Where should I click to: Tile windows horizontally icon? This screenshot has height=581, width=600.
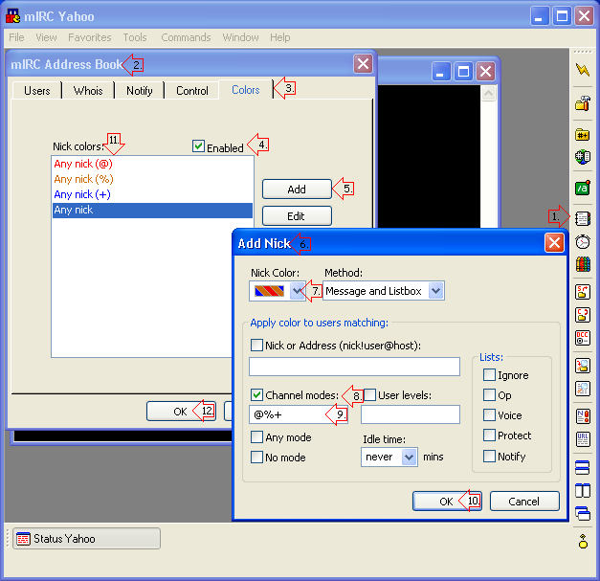click(x=583, y=467)
